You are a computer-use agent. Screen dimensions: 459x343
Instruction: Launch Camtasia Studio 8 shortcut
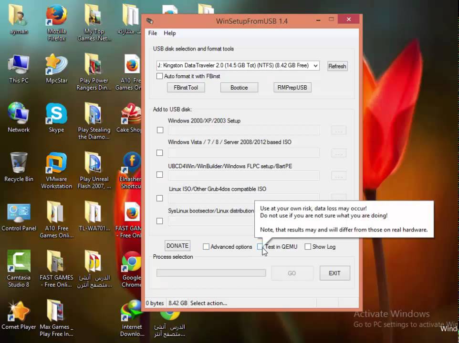pos(19,268)
